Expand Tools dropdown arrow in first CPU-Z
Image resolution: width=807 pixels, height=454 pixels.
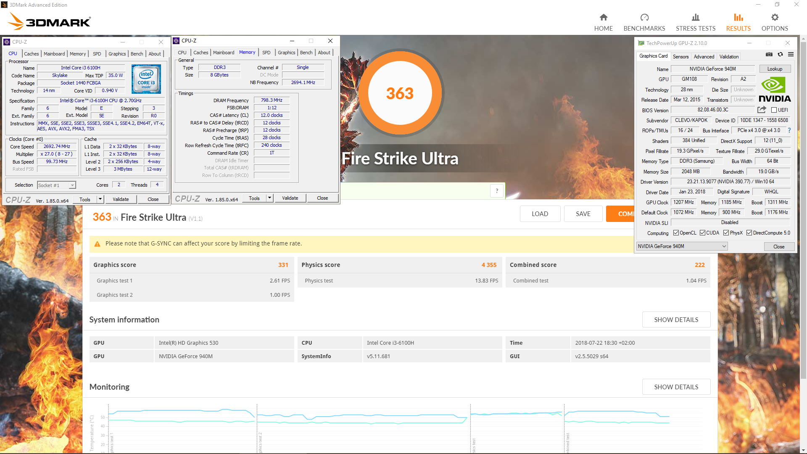[100, 199]
